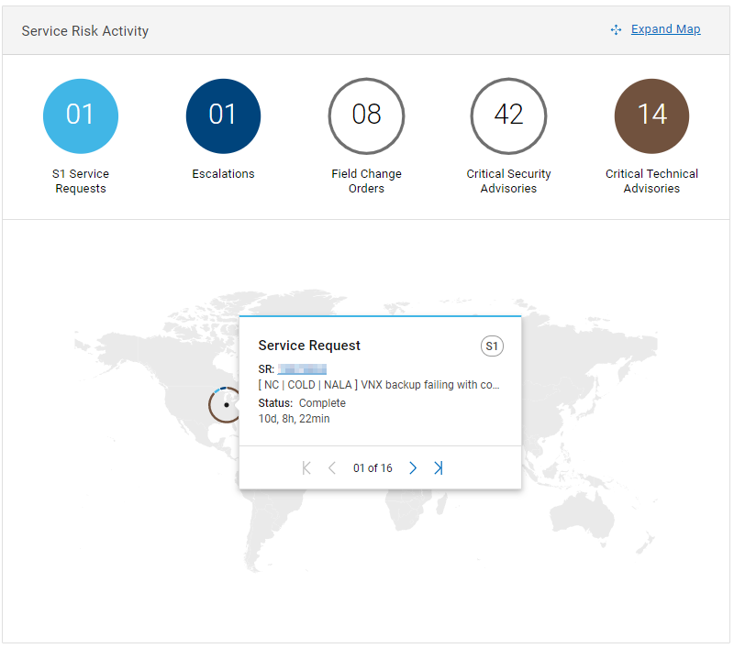Click the '01 of 16' page indicator
Image resolution: width=734 pixels, height=648 pixels.
[x=373, y=468]
